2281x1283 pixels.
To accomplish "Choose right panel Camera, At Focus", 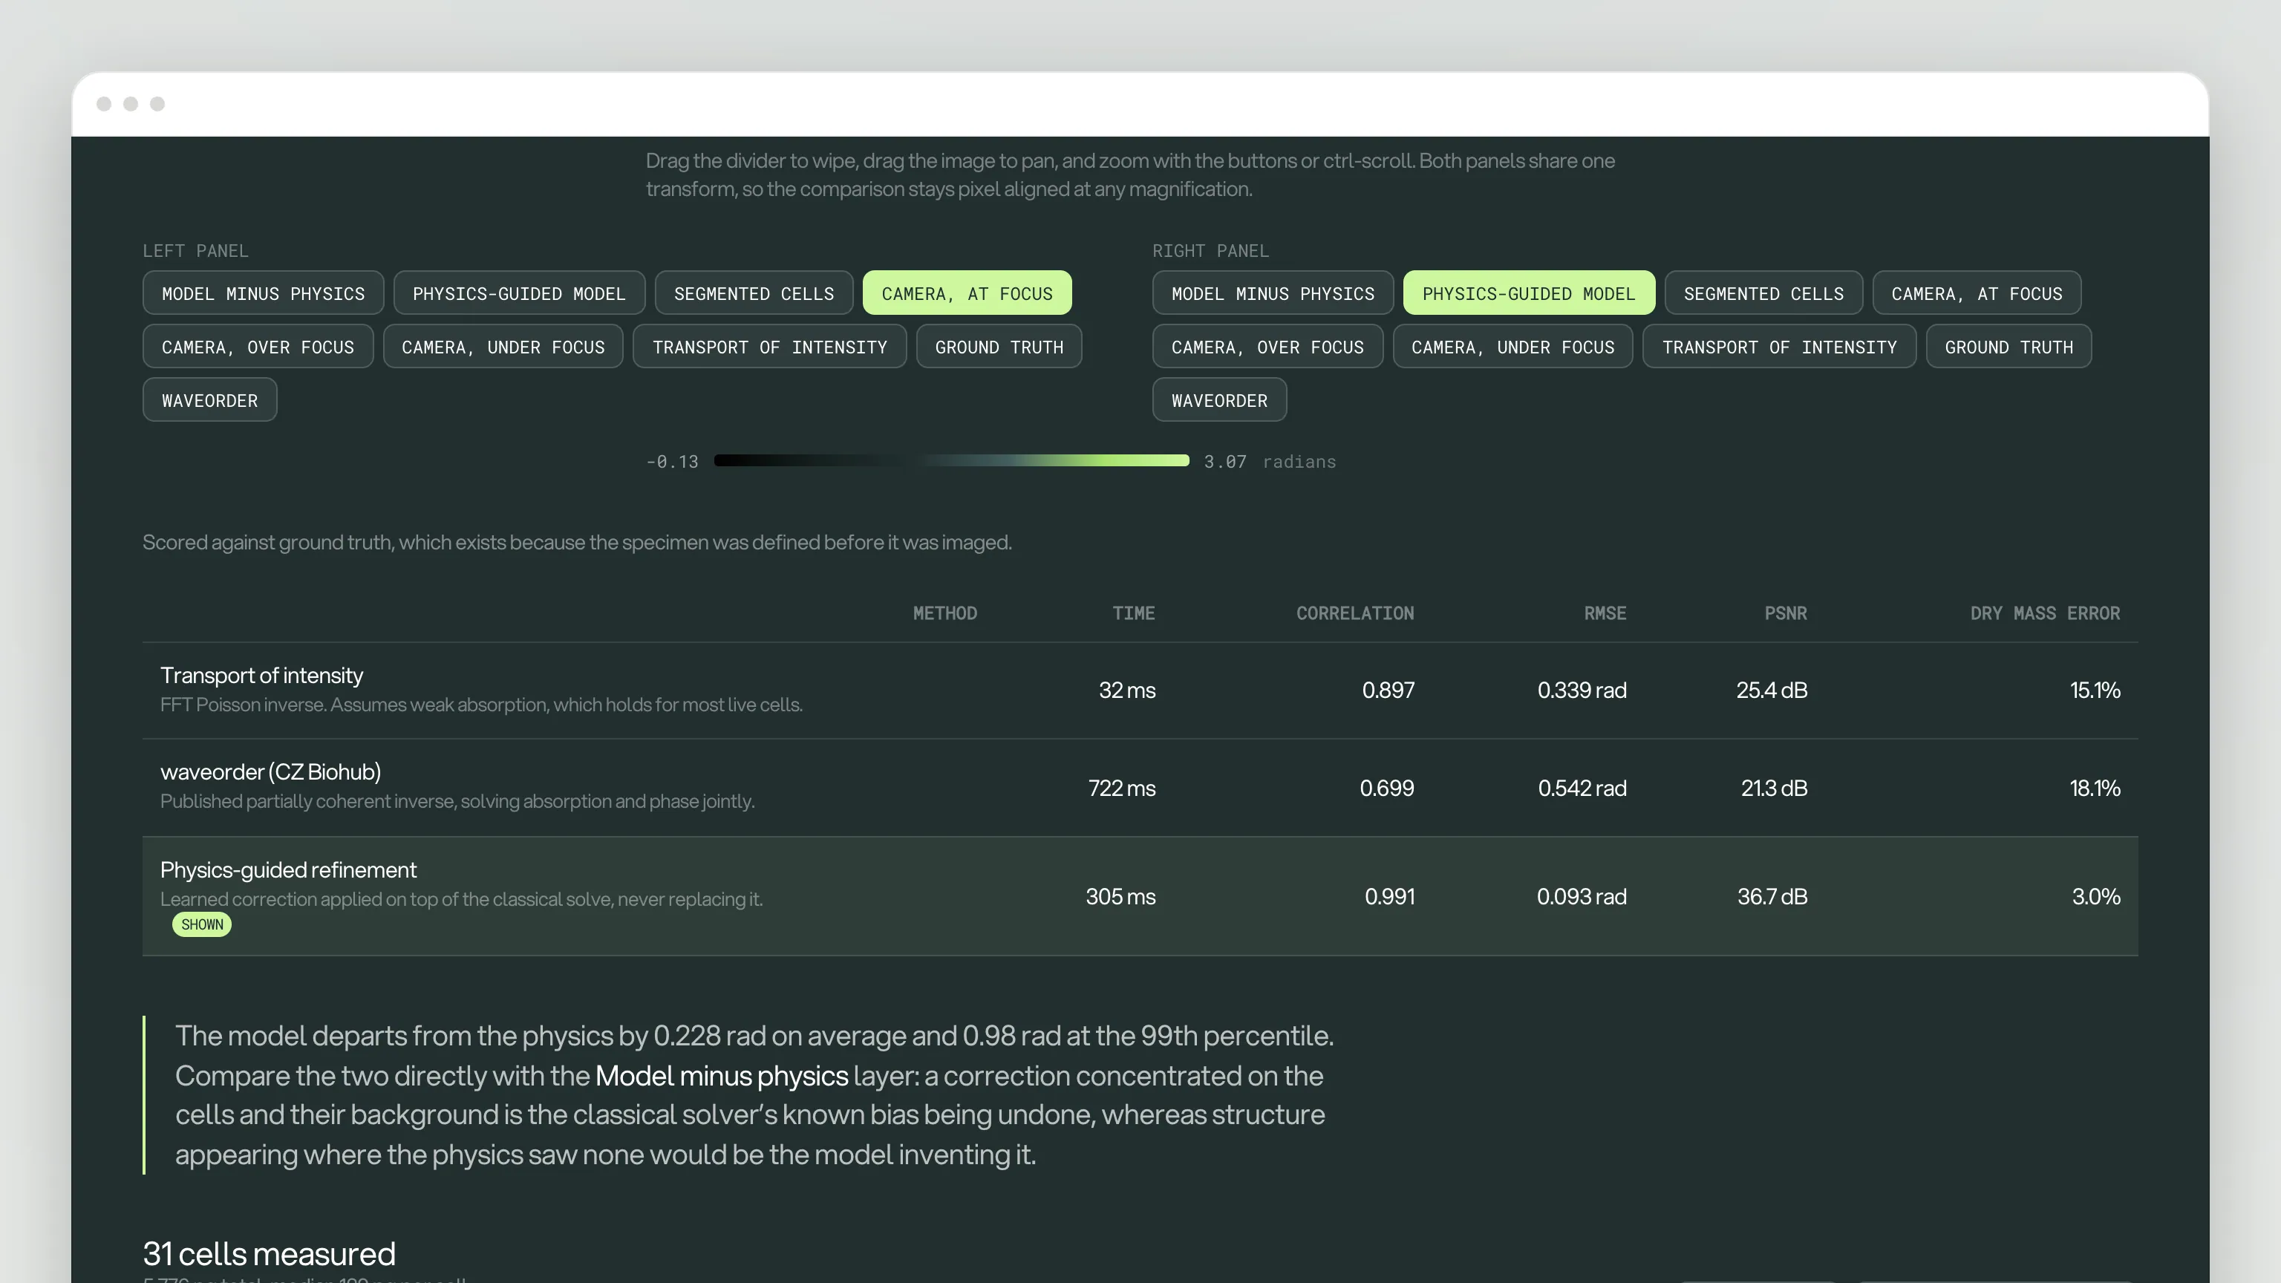I will point(1977,293).
